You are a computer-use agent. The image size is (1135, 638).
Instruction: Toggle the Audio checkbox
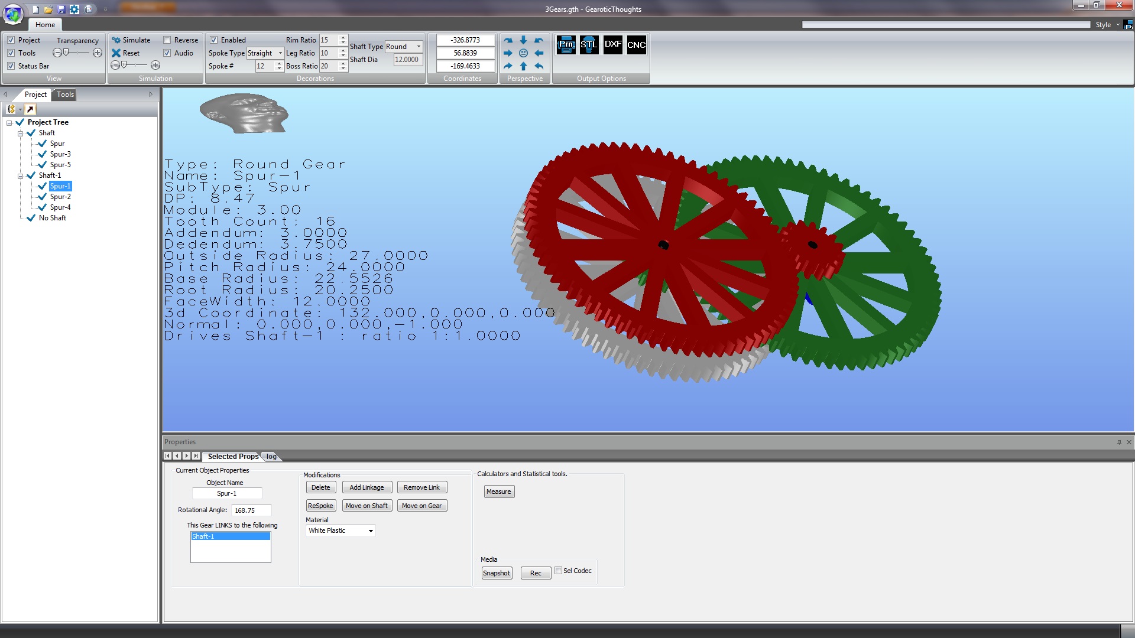(x=167, y=53)
